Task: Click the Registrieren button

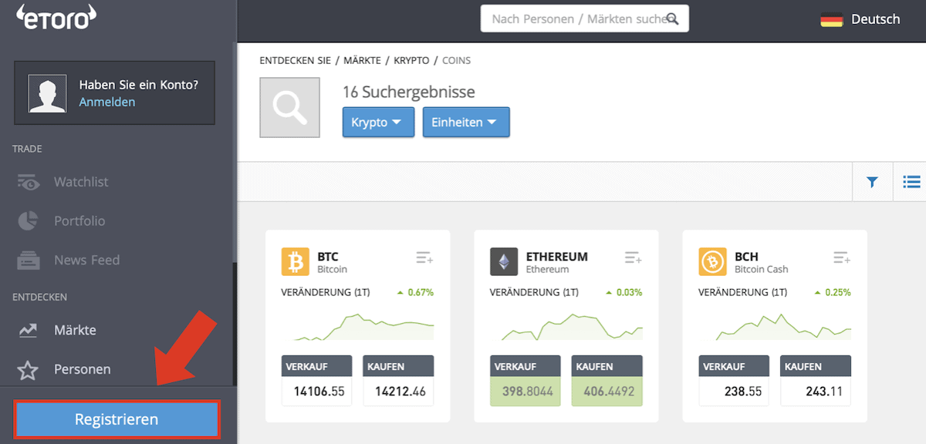Action: 116,419
